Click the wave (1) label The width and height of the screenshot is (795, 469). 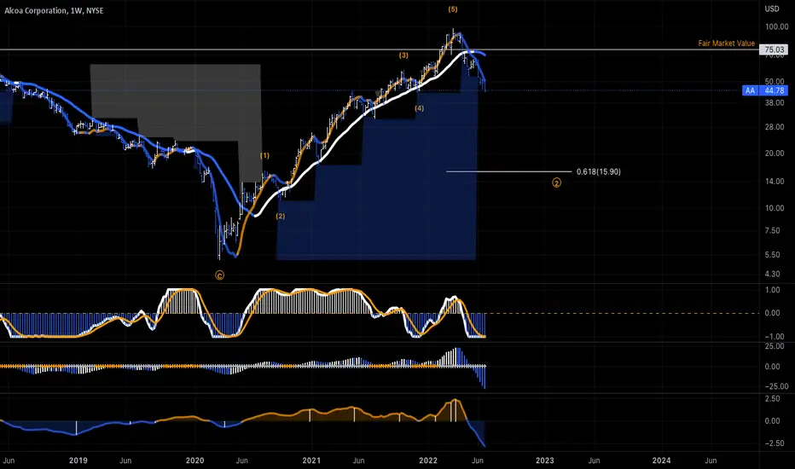coord(264,156)
